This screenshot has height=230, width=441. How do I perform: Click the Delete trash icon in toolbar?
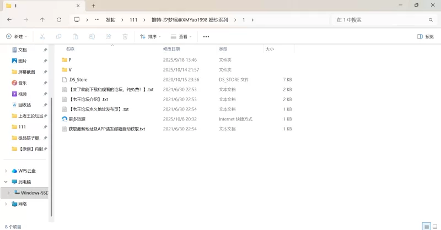click(x=125, y=36)
